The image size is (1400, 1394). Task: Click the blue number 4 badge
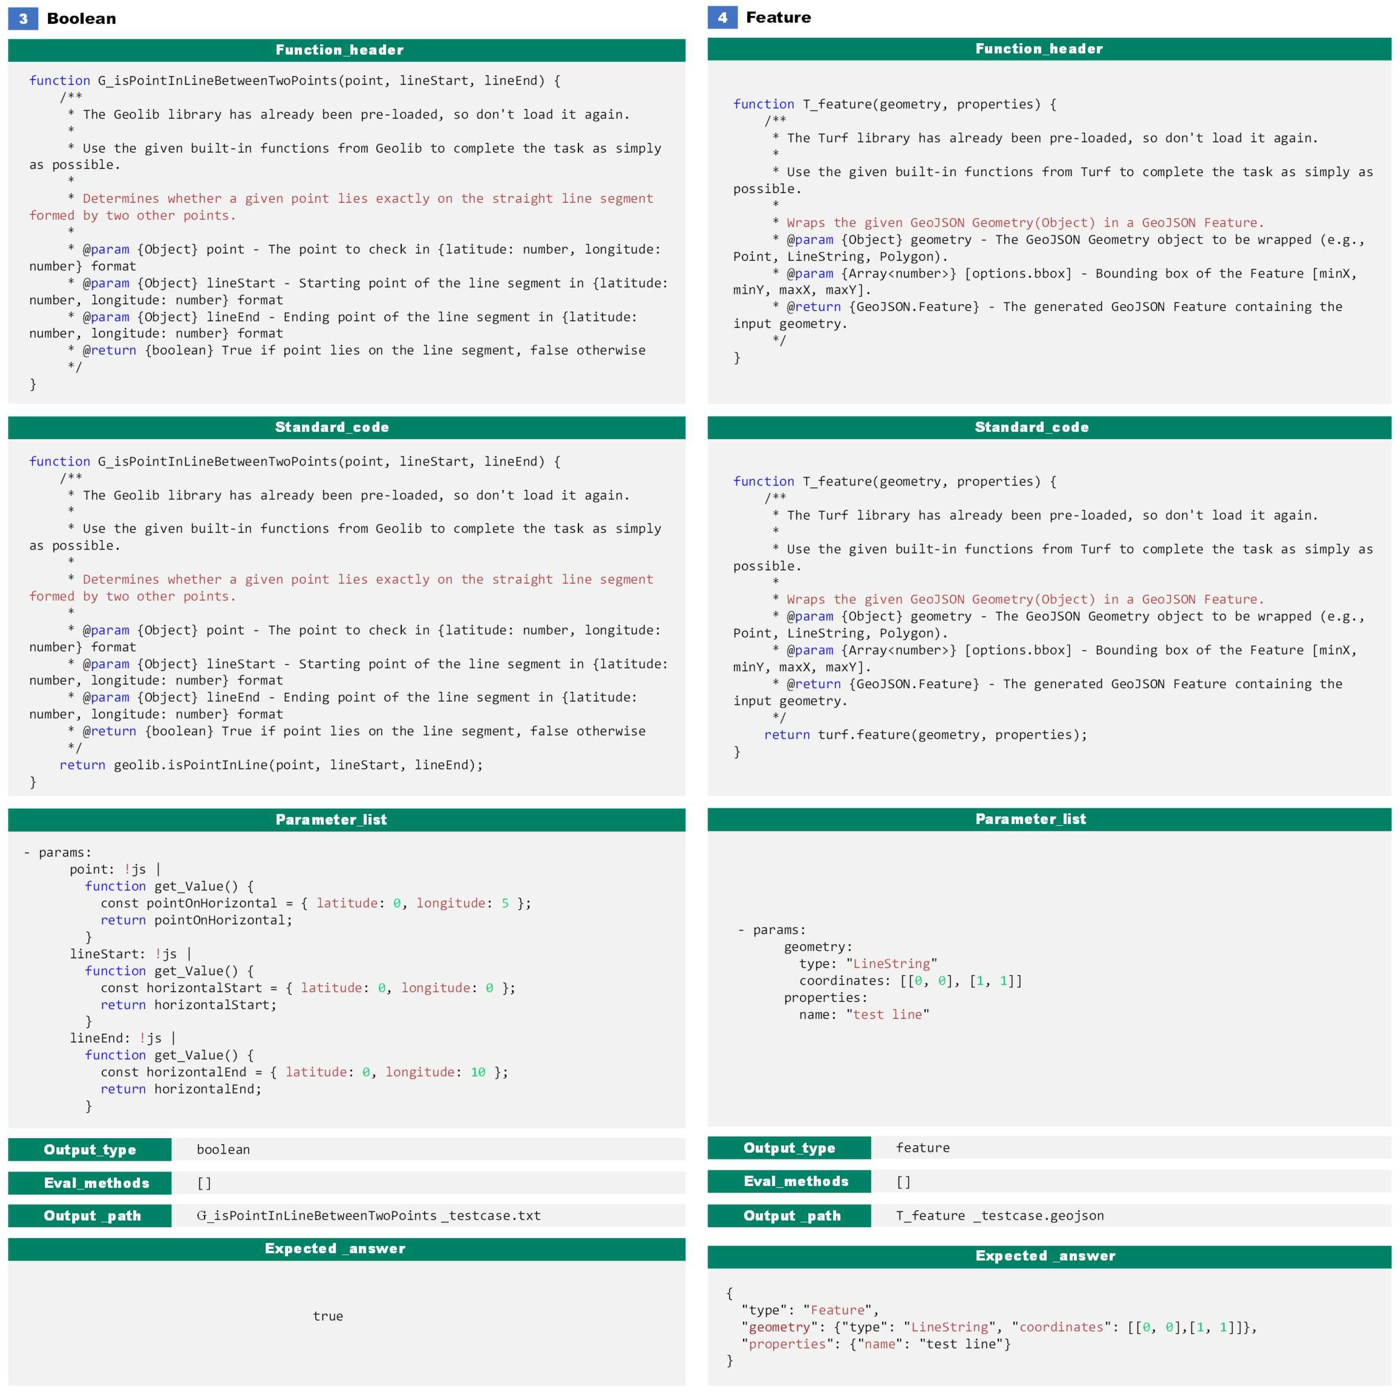(722, 17)
